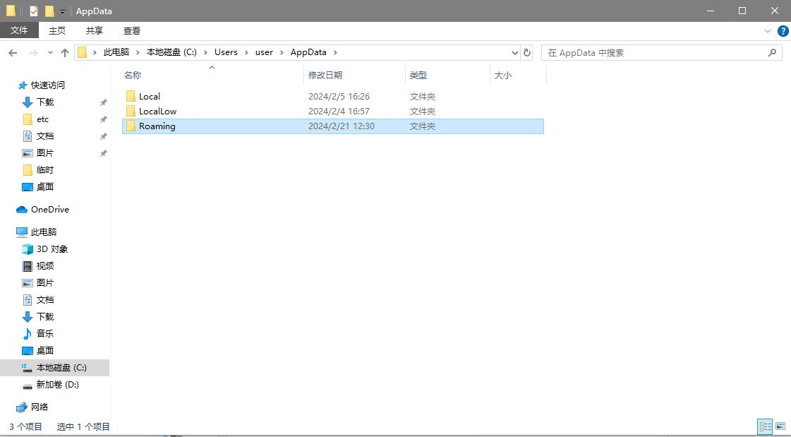Click the Up one level arrow
The height and width of the screenshot is (437, 791).
[65, 53]
